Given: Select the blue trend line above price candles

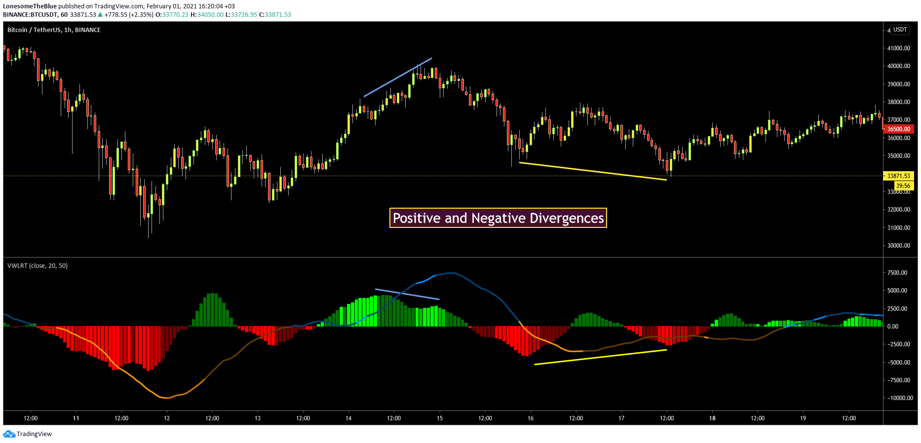Looking at the screenshot, I should [398, 77].
